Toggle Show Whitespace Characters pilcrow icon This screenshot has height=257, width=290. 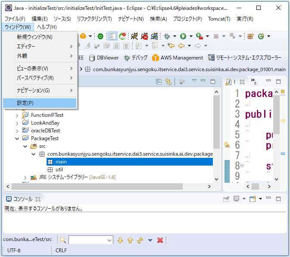pyautogui.click(x=126, y=46)
